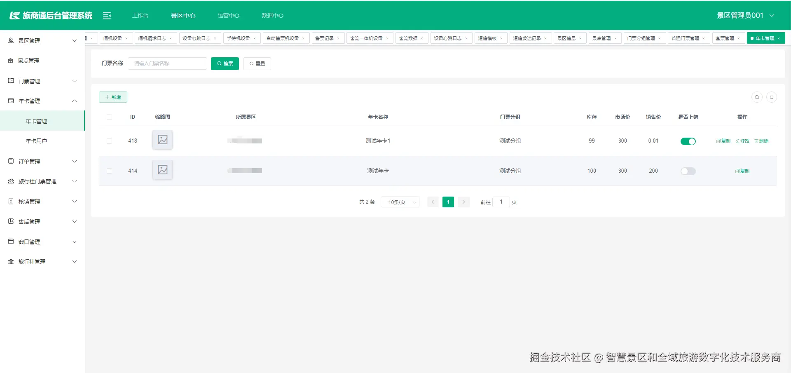791x373 pixels.
Task: Click the magnifier icon above the table
Action: [757, 97]
